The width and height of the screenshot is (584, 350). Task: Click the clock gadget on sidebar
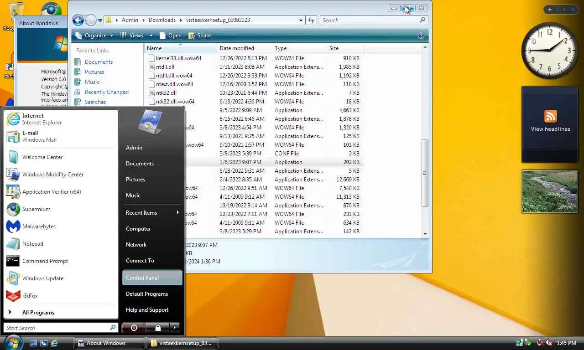(550, 50)
